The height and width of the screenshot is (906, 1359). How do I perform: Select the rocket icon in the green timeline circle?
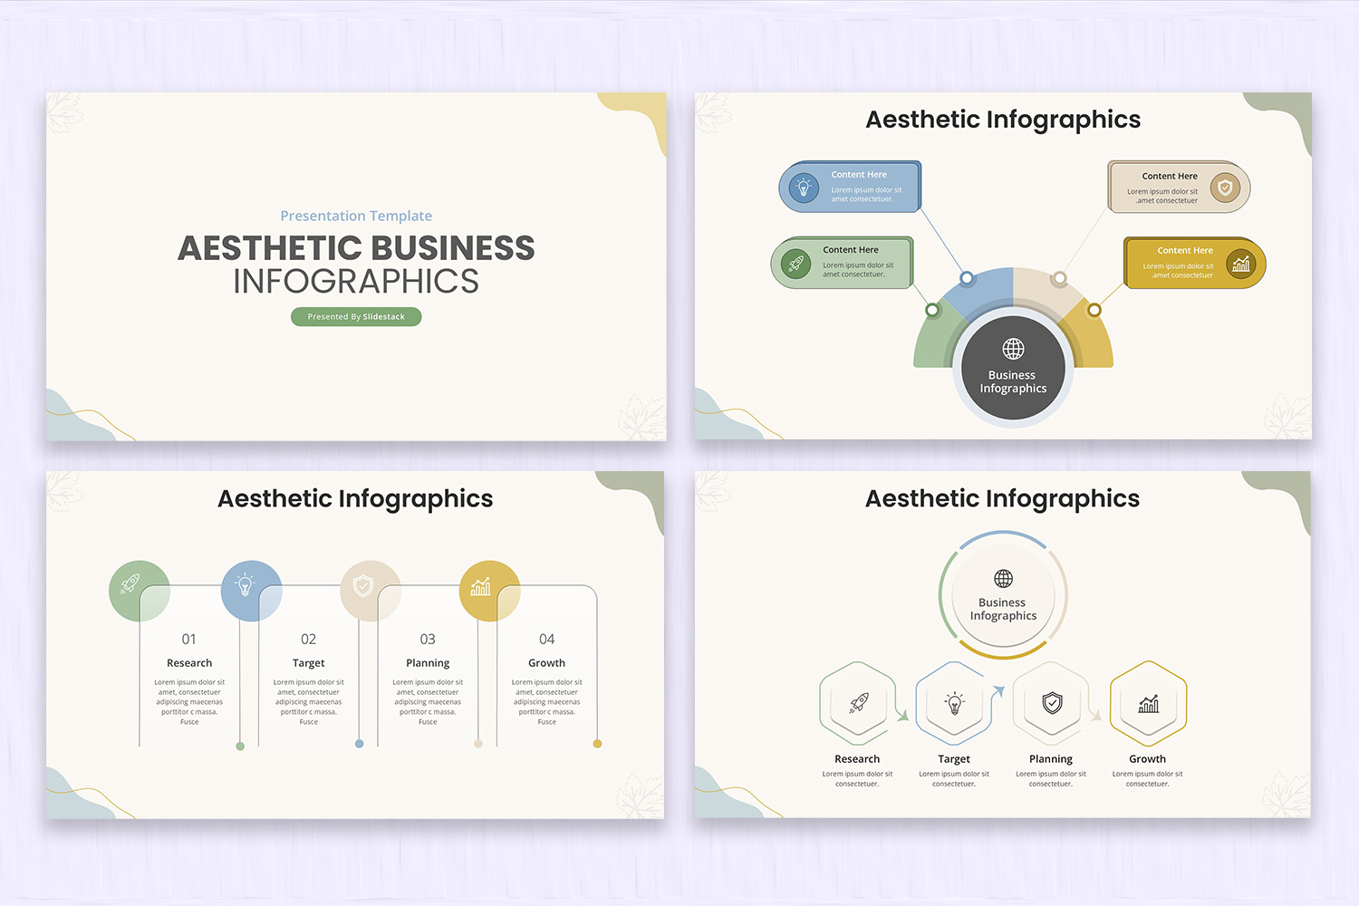click(x=130, y=583)
